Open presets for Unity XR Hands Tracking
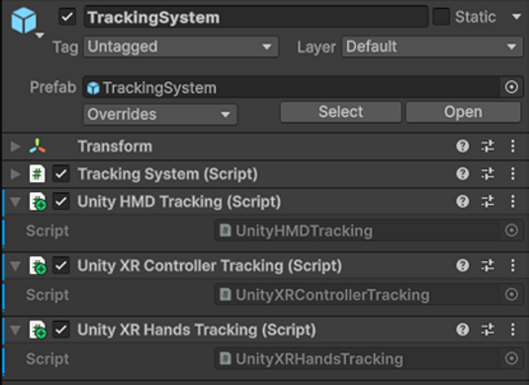Screen dimensions: 529x385 [x=487, y=329]
